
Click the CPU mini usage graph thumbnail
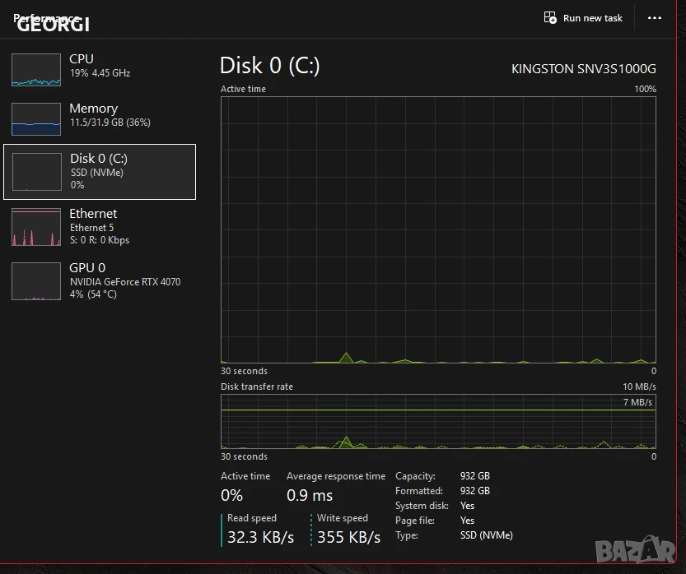coord(36,70)
